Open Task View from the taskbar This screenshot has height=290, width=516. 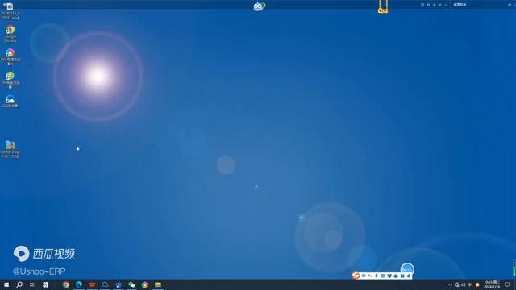(x=32, y=284)
